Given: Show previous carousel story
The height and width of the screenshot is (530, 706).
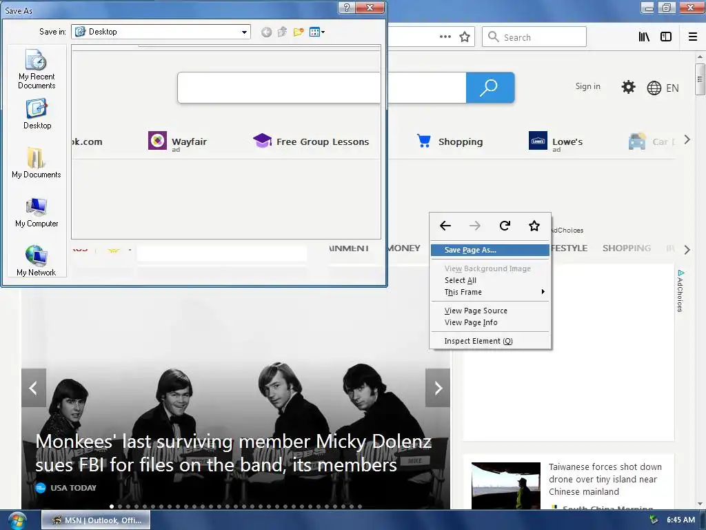Looking at the screenshot, I should (x=33, y=388).
